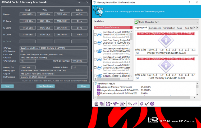Click the Float Memory Bandwidth B/F result icon
The height and width of the screenshot is (128, 201).
98,93
